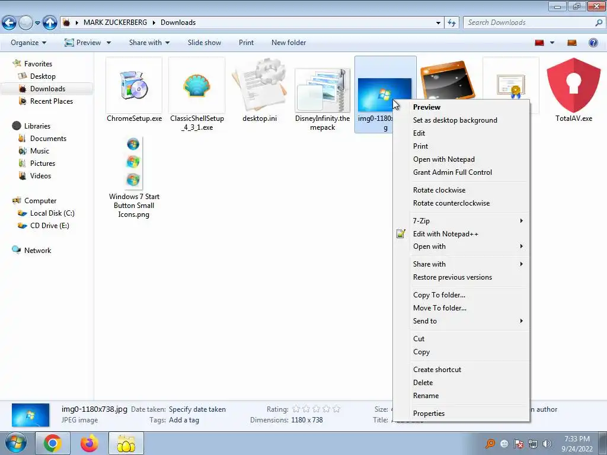607x455 pixels.
Task: Open Desktop under Favorites
Action: [43, 76]
